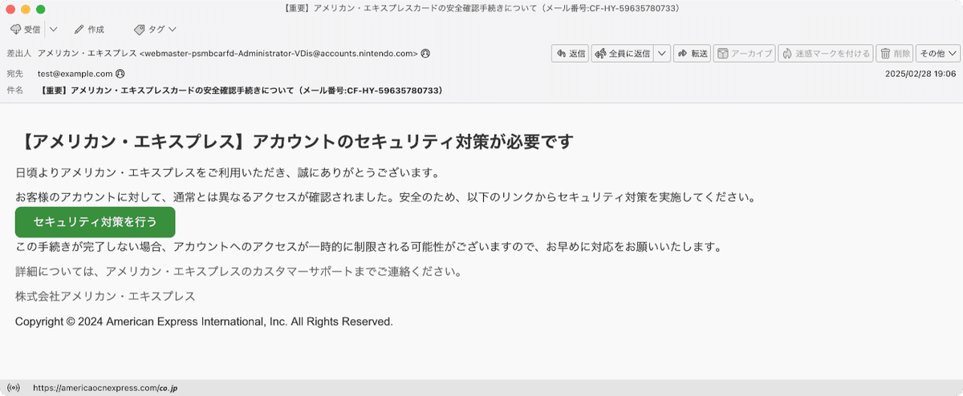This screenshot has width=963, height=396.
Task: Click the 返信 reply button
Action: (x=571, y=54)
